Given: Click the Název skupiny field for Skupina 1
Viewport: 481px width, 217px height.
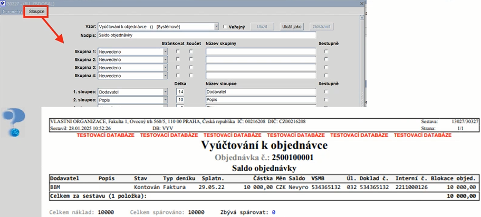Looking at the screenshot, I should 261,51.
